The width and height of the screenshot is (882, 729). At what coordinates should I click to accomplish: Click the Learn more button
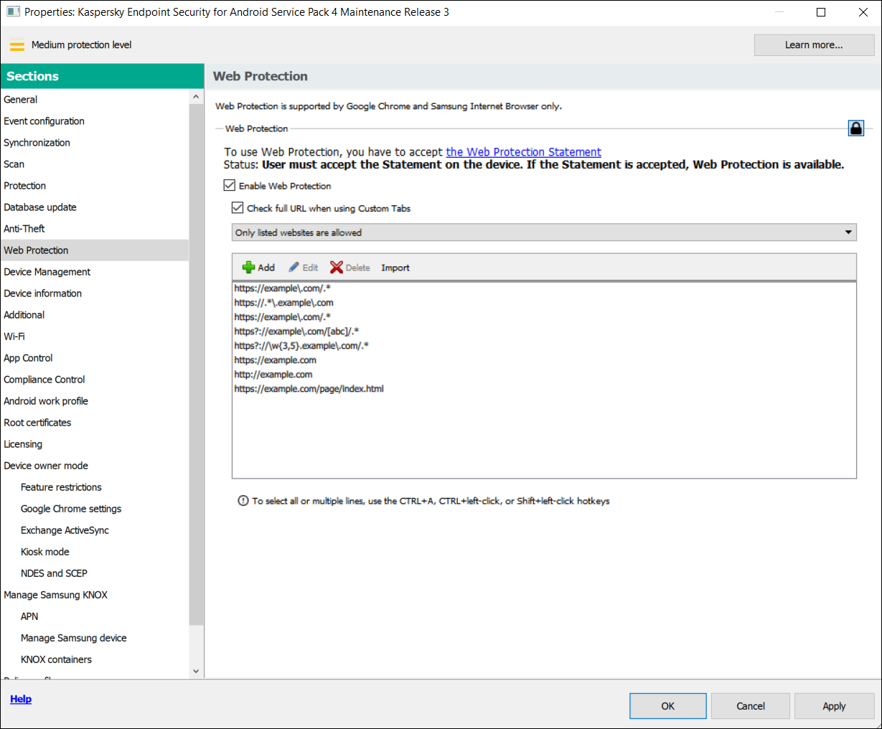tap(814, 44)
